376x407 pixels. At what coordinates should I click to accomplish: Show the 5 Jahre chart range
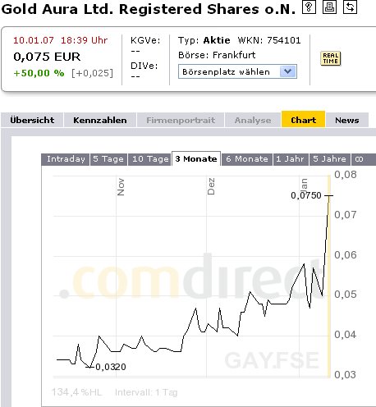pyautogui.click(x=329, y=159)
